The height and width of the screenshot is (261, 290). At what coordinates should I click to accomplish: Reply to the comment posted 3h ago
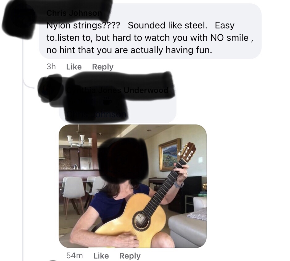103,67
